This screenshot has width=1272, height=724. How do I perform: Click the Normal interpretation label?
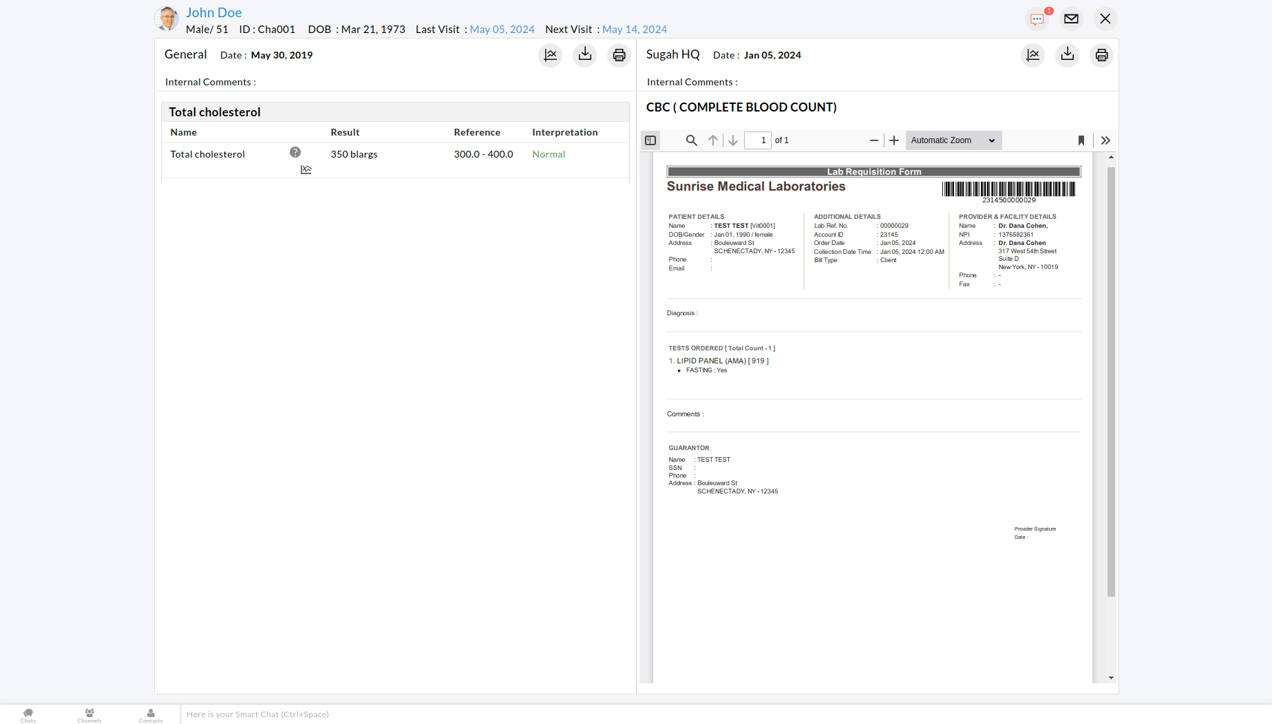click(x=548, y=154)
